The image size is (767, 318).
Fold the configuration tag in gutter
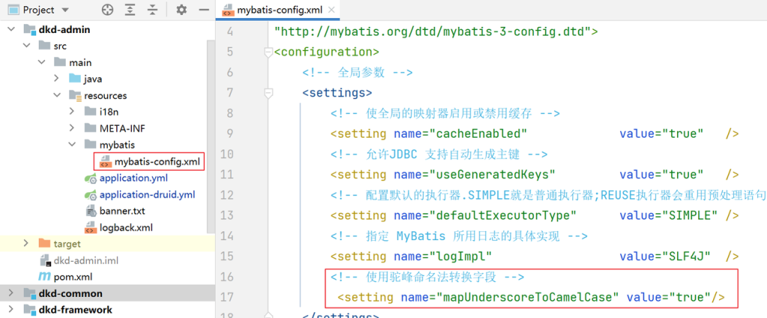click(267, 52)
